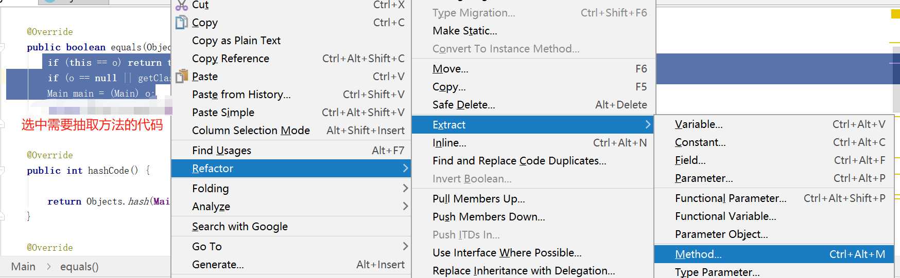Toggle Column Selection Mode
The image size is (900, 278).
click(251, 131)
